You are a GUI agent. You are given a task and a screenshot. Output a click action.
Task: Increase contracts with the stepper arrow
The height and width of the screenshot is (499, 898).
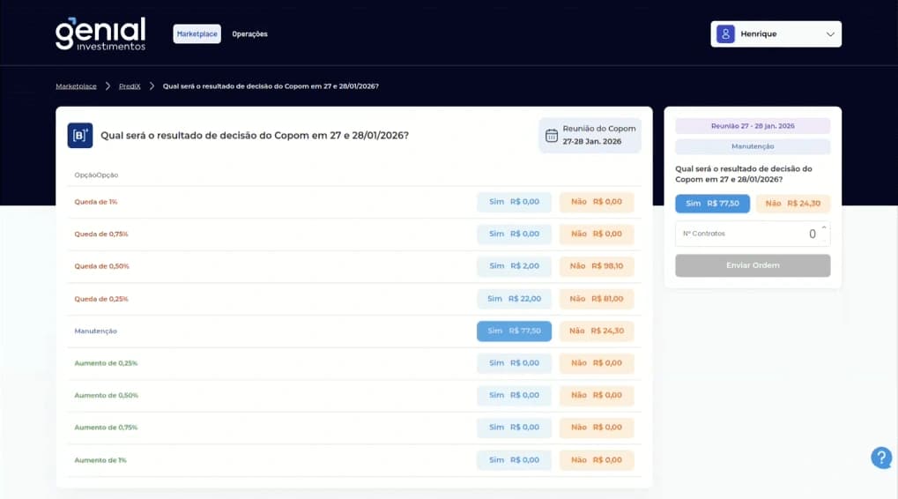click(824, 228)
